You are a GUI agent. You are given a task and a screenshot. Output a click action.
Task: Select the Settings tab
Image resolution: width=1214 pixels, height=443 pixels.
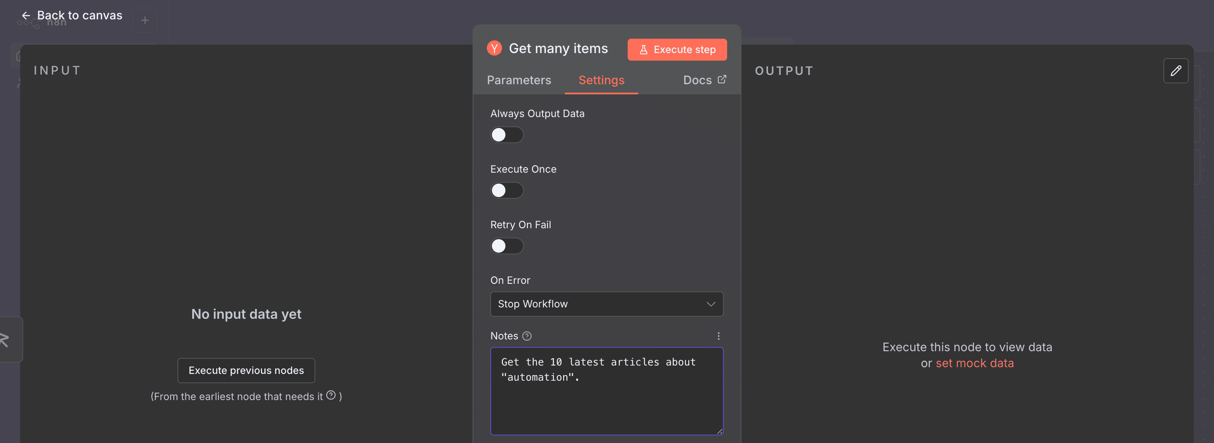[x=602, y=80]
